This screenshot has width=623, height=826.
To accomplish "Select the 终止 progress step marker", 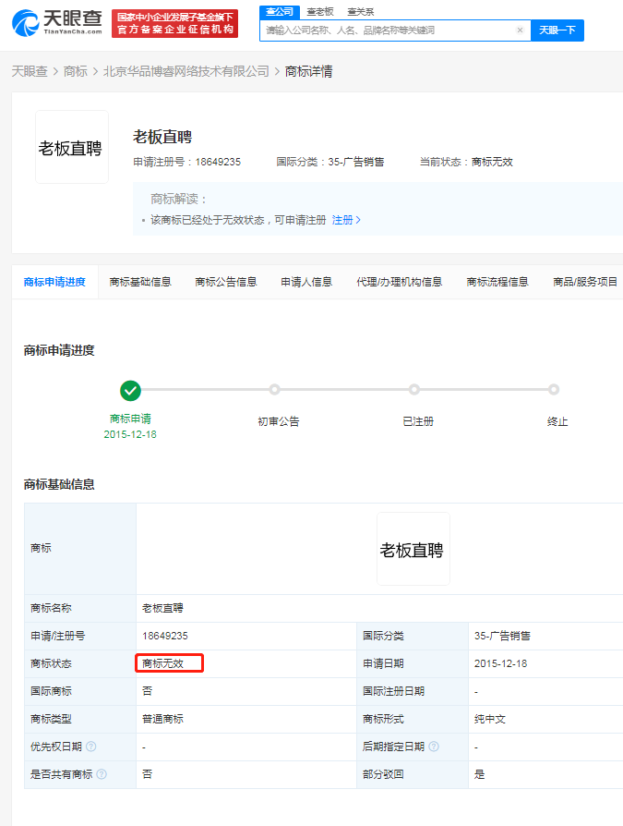I will tap(554, 390).
